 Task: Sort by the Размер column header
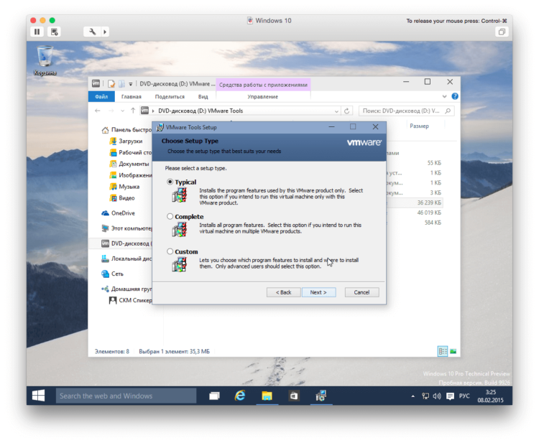click(420, 126)
